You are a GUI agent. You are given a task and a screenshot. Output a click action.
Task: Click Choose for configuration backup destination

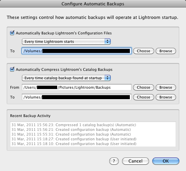pyautogui.click(x=144, y=51)
